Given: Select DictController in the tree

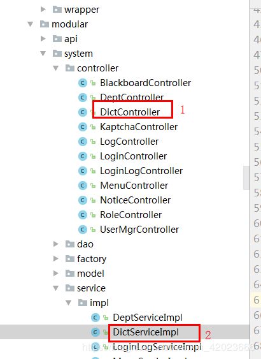Looking at the screenshot, I should tap(130, 112).
